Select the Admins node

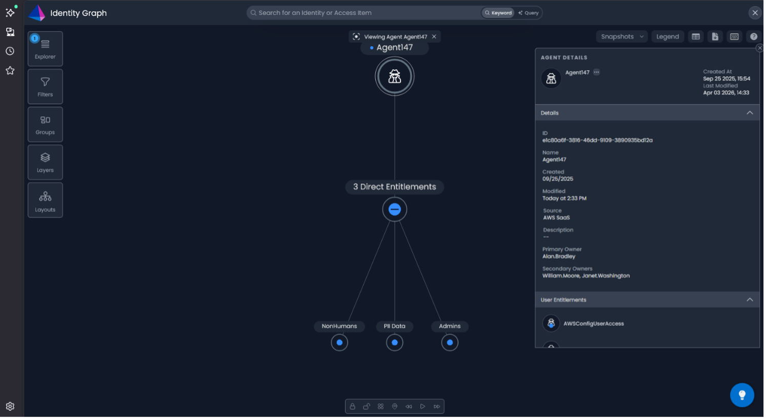(450, 343)
